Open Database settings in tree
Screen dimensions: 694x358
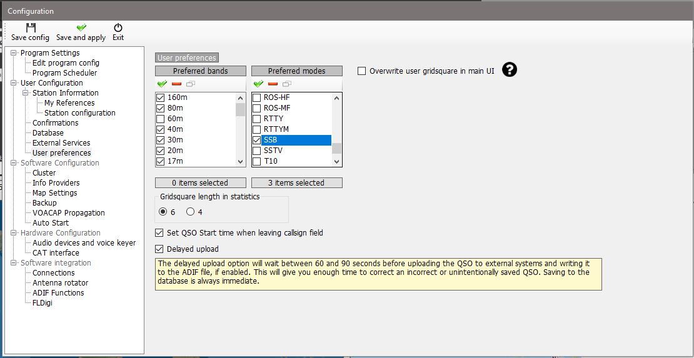coord(48,132)
